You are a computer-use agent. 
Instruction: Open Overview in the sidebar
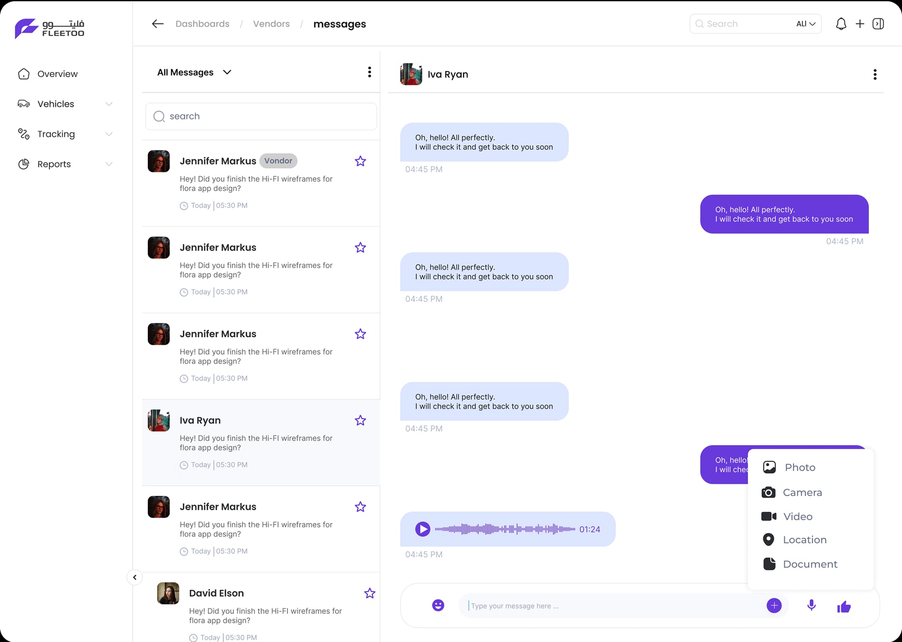[57, 74]
